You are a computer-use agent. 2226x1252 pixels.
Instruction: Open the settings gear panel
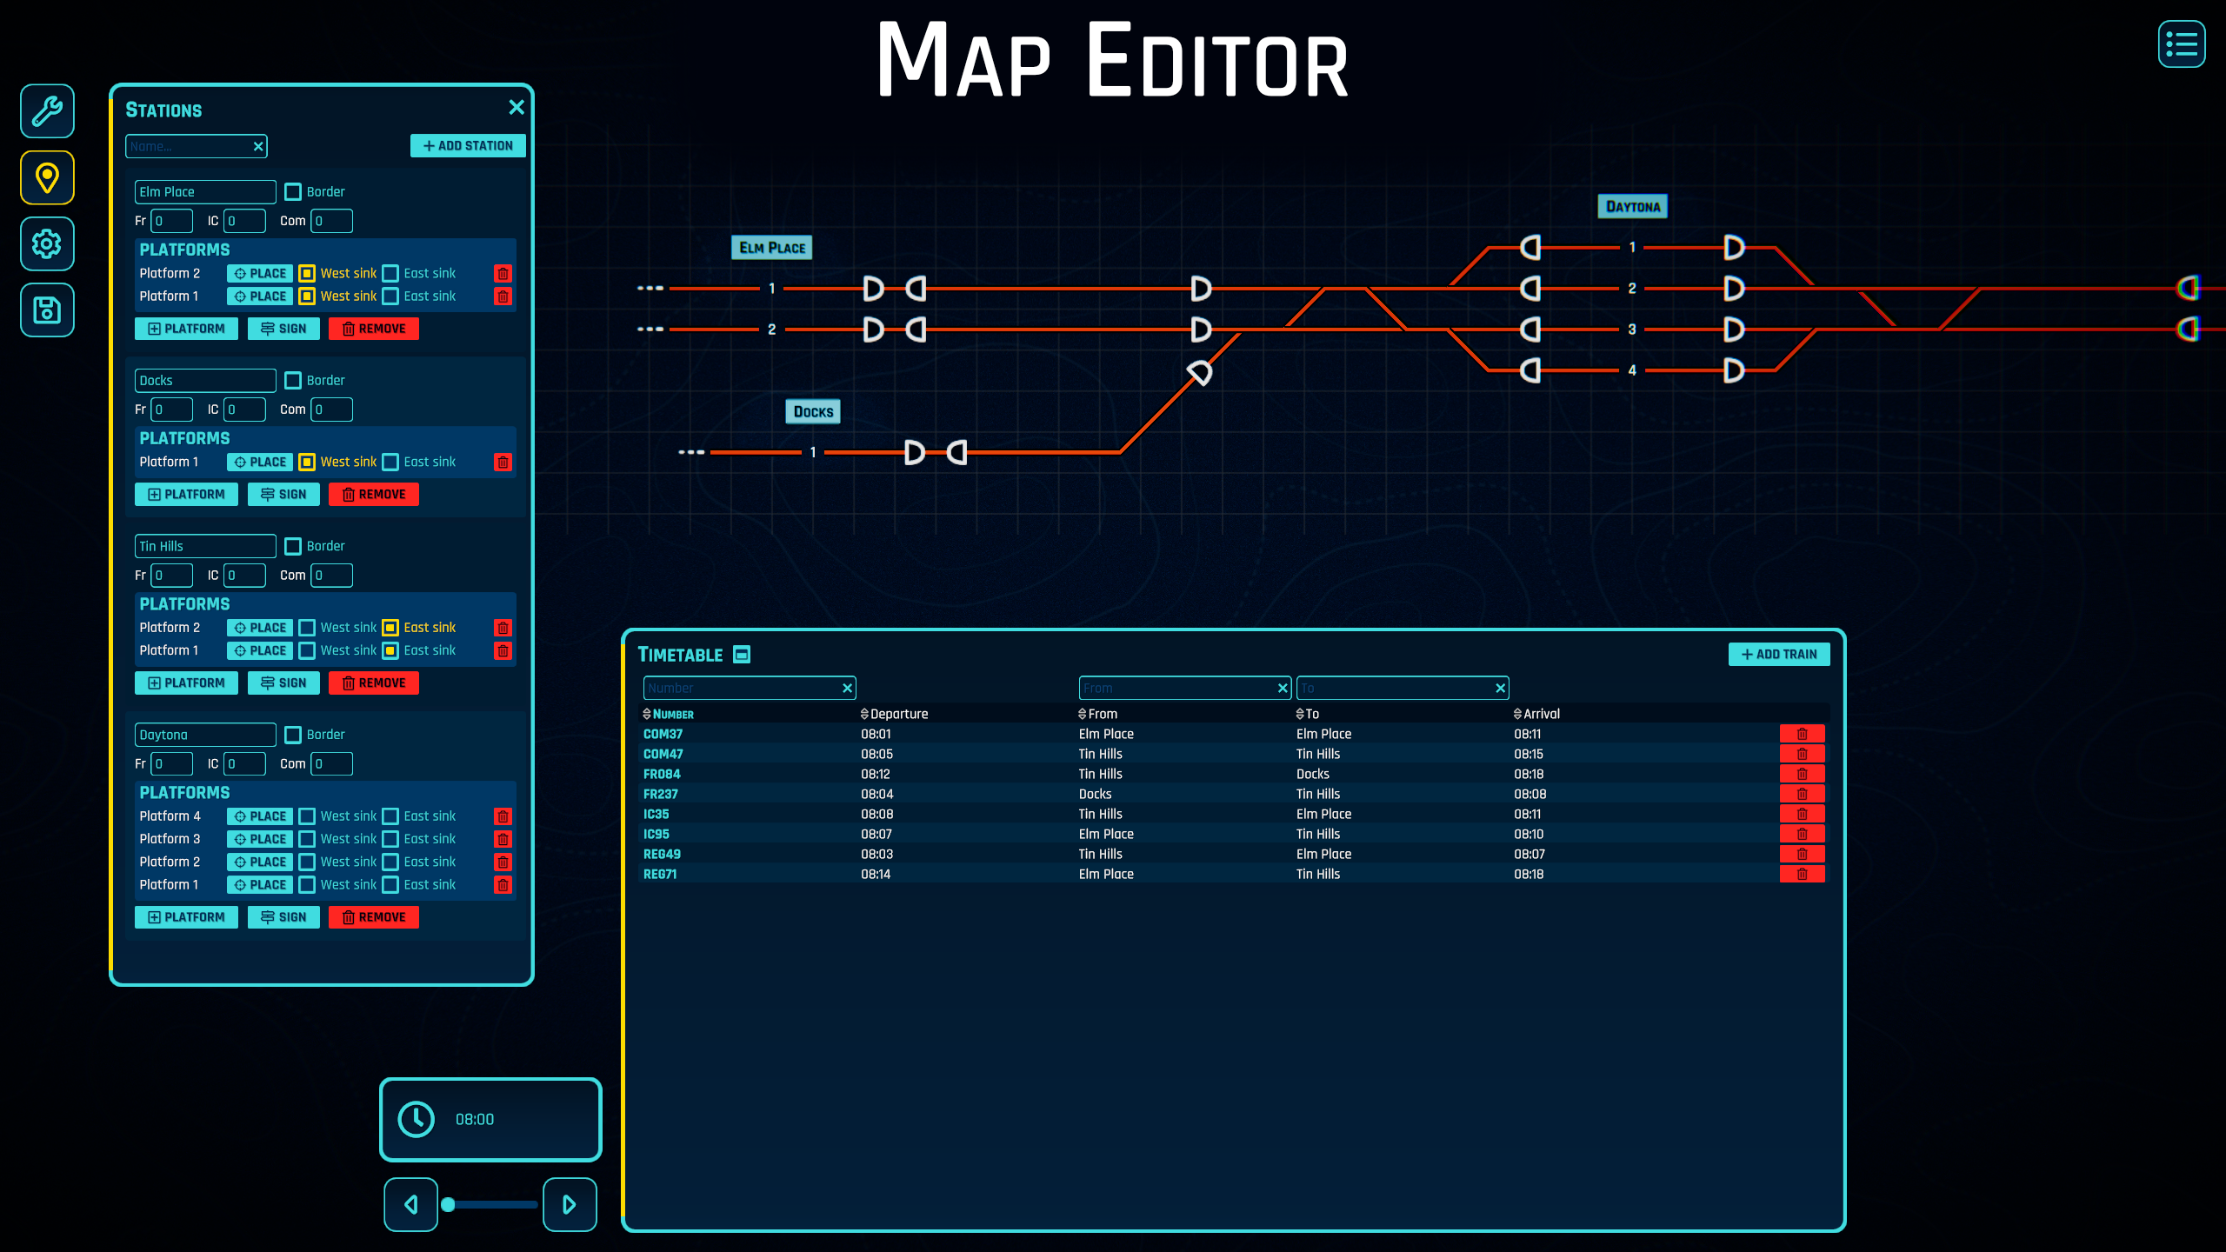[x=46, y=244]
